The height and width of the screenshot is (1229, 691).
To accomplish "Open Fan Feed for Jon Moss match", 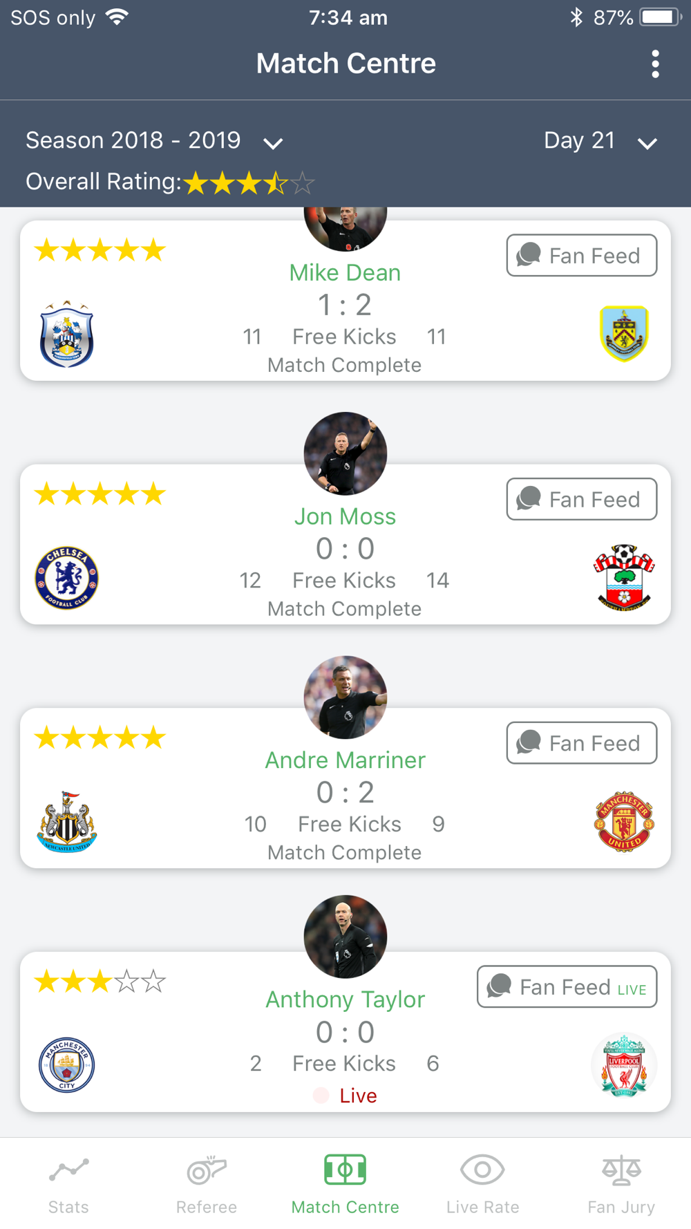I will (x=582, y=499).
